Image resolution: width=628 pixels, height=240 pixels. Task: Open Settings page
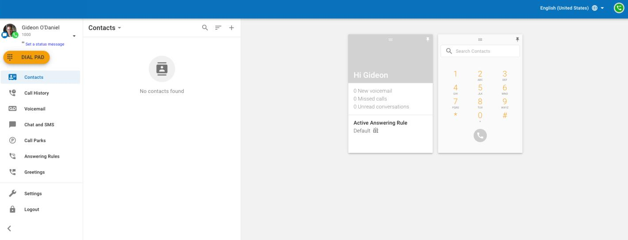pyautogui.click(x=40, y=194)
